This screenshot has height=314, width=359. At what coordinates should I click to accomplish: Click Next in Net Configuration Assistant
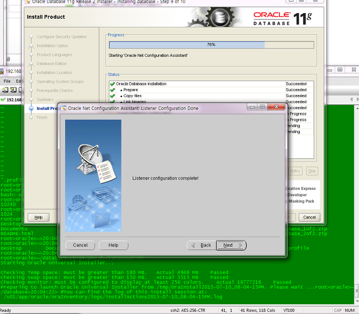pos(231,245)
